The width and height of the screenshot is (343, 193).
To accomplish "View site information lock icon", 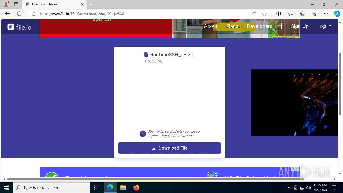I will [x=34, y=14].
